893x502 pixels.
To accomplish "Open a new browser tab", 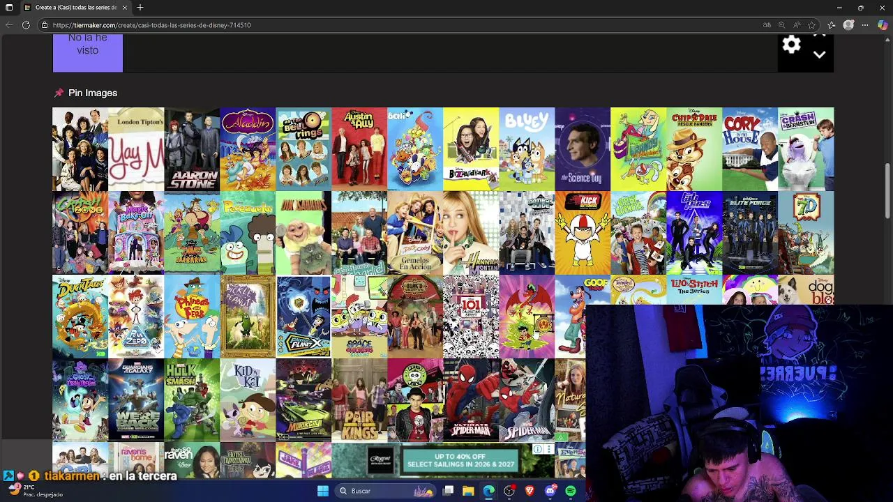I will [140, 8].
